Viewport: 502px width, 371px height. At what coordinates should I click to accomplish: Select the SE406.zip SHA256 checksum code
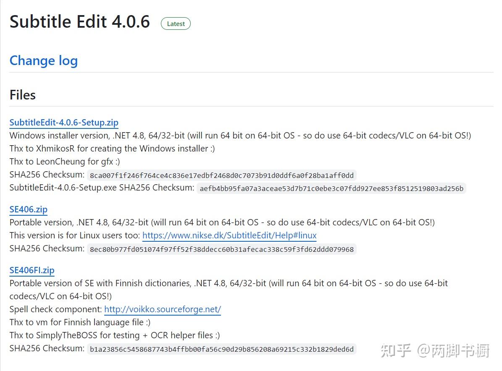221,249
